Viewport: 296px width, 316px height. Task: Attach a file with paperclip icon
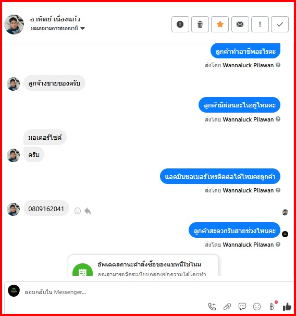pos(227,307)
